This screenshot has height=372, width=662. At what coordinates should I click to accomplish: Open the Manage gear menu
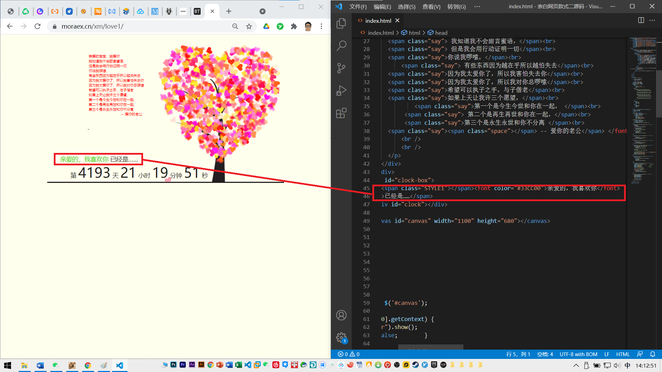(341, 337)
